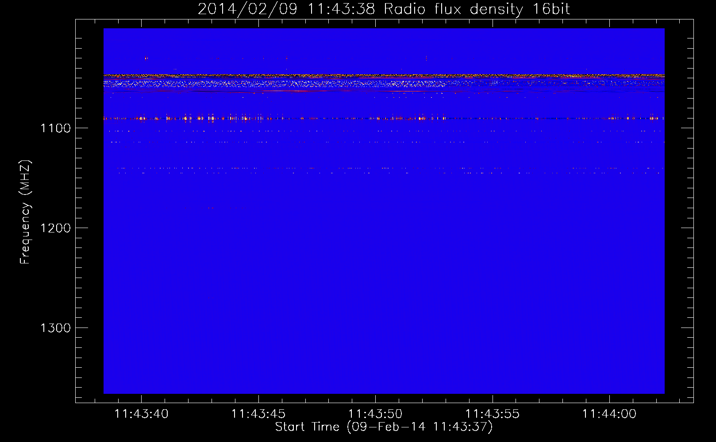Click the plot title "2014/02/09 11:43:38 Radio flux density 16bit"

[x=384, y=9]
